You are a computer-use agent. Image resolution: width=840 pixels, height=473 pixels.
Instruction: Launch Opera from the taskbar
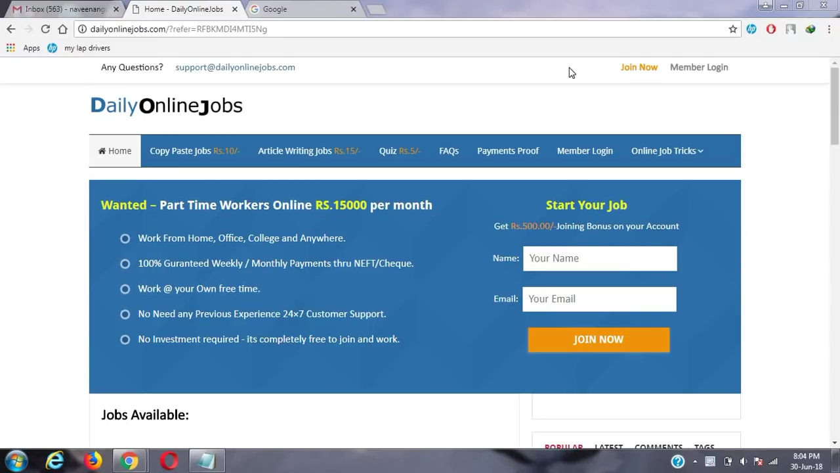tap(169, 461)
